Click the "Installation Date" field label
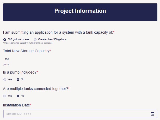 [16, 105]
